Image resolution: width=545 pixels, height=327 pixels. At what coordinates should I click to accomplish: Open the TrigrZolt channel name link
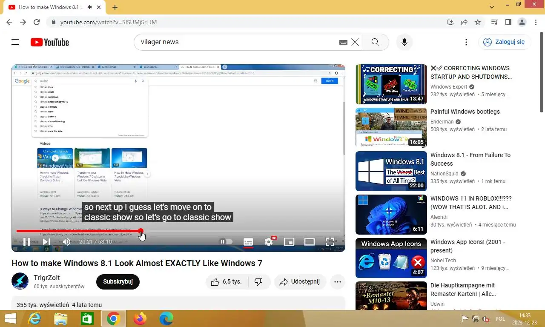point(47,278)
